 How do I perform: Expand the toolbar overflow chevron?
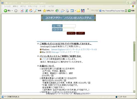88,9
